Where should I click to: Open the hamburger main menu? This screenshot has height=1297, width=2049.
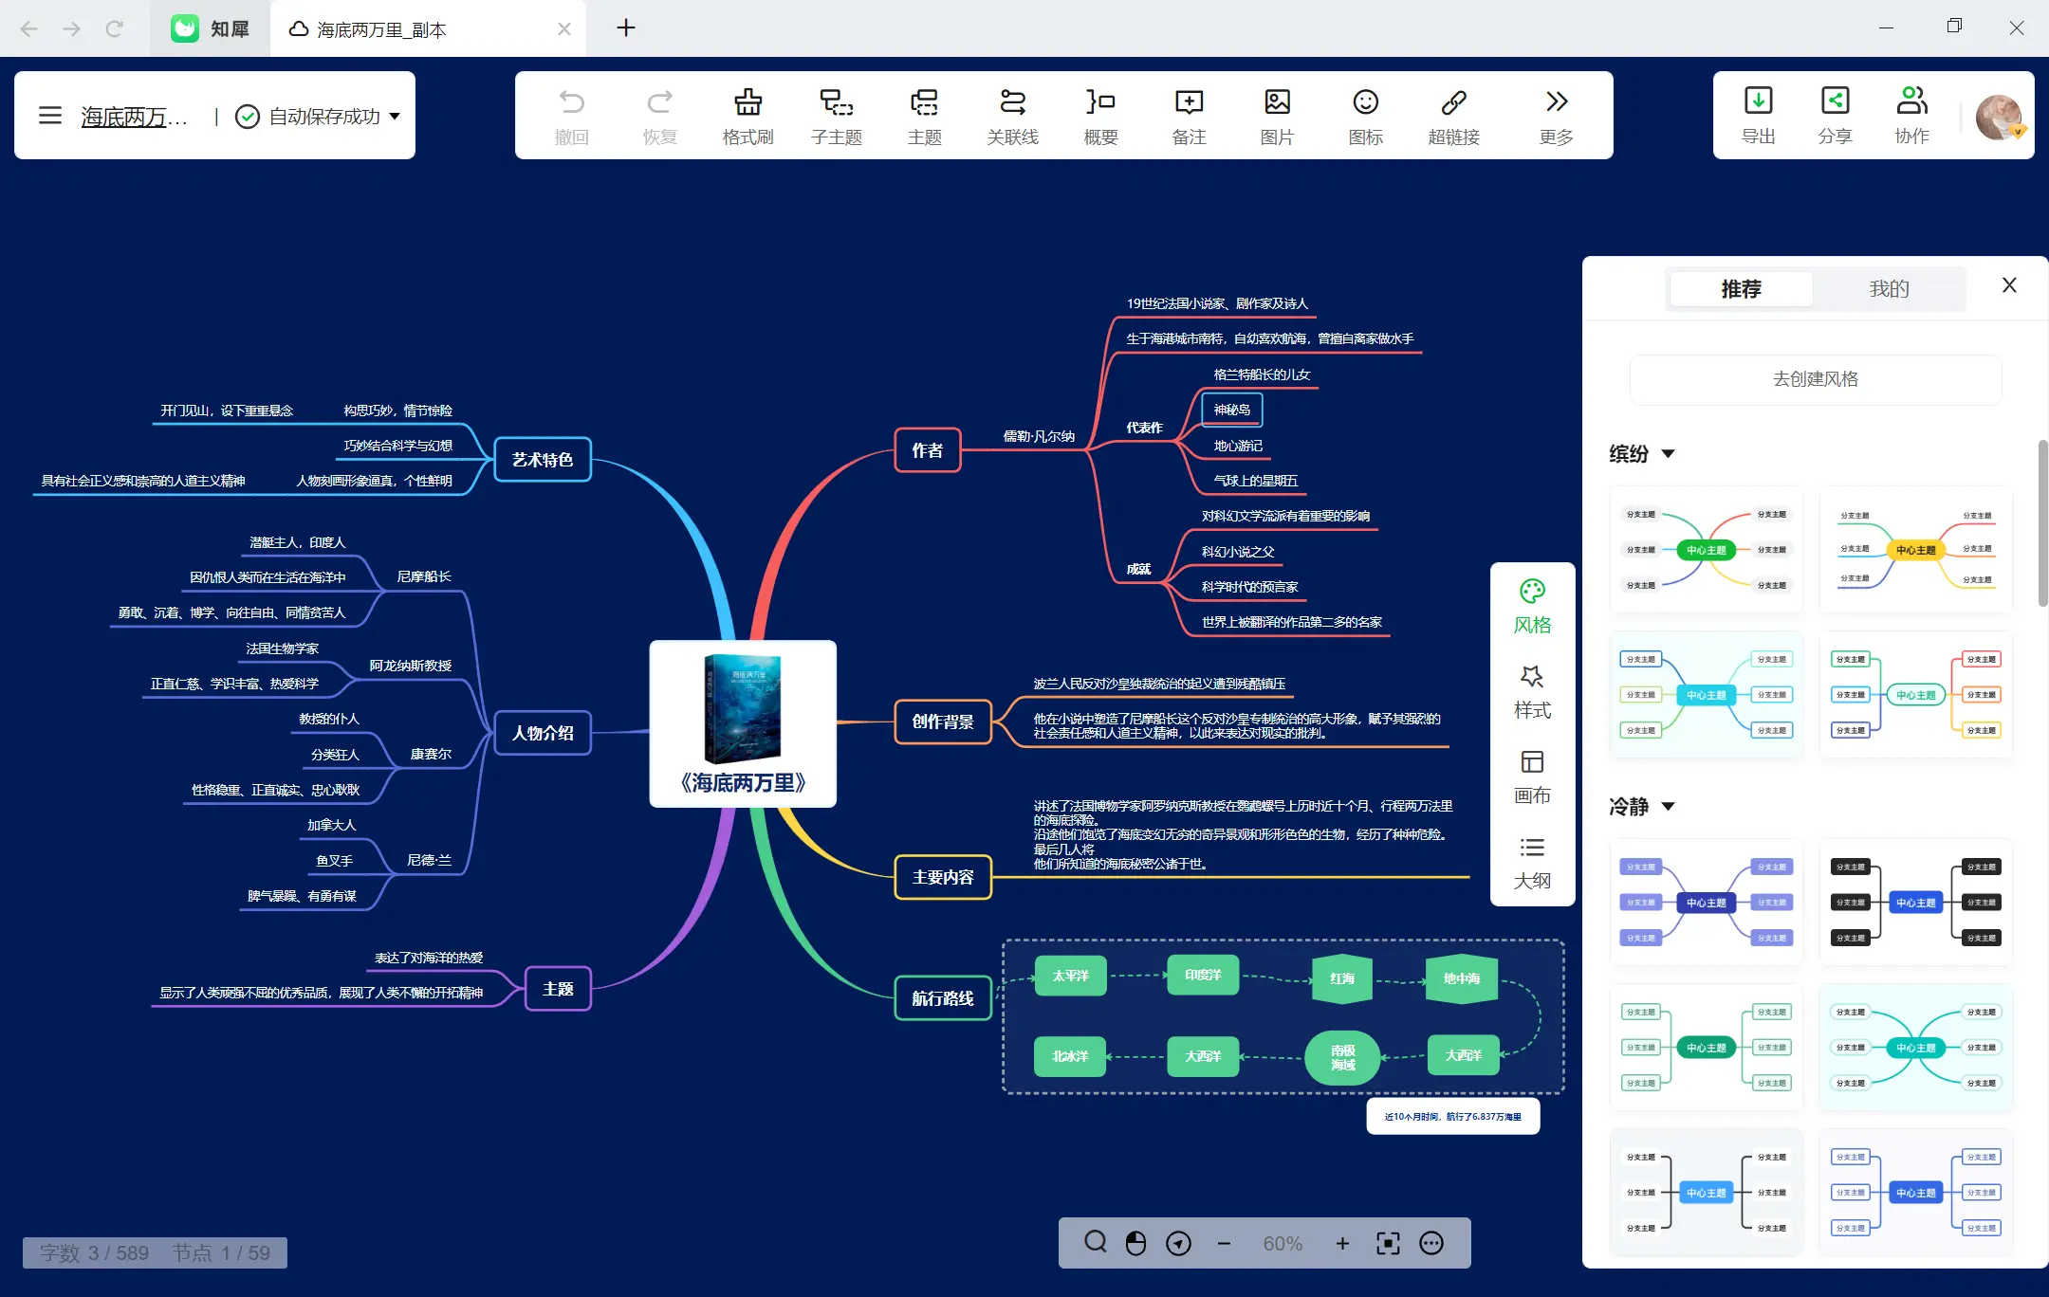click(49, 116)
